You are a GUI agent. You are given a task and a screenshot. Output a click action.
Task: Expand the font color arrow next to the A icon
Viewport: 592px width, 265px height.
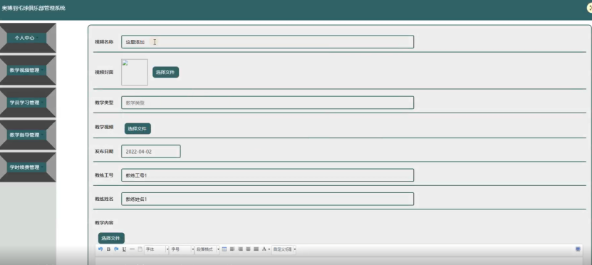pyautogui.click(x=269, y=249)
